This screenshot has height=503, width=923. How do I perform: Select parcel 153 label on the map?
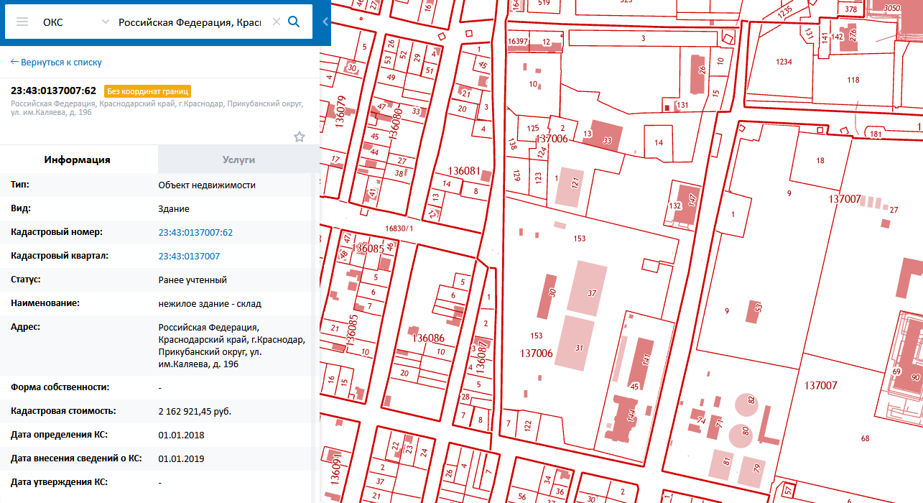click(x=580, y=239)
